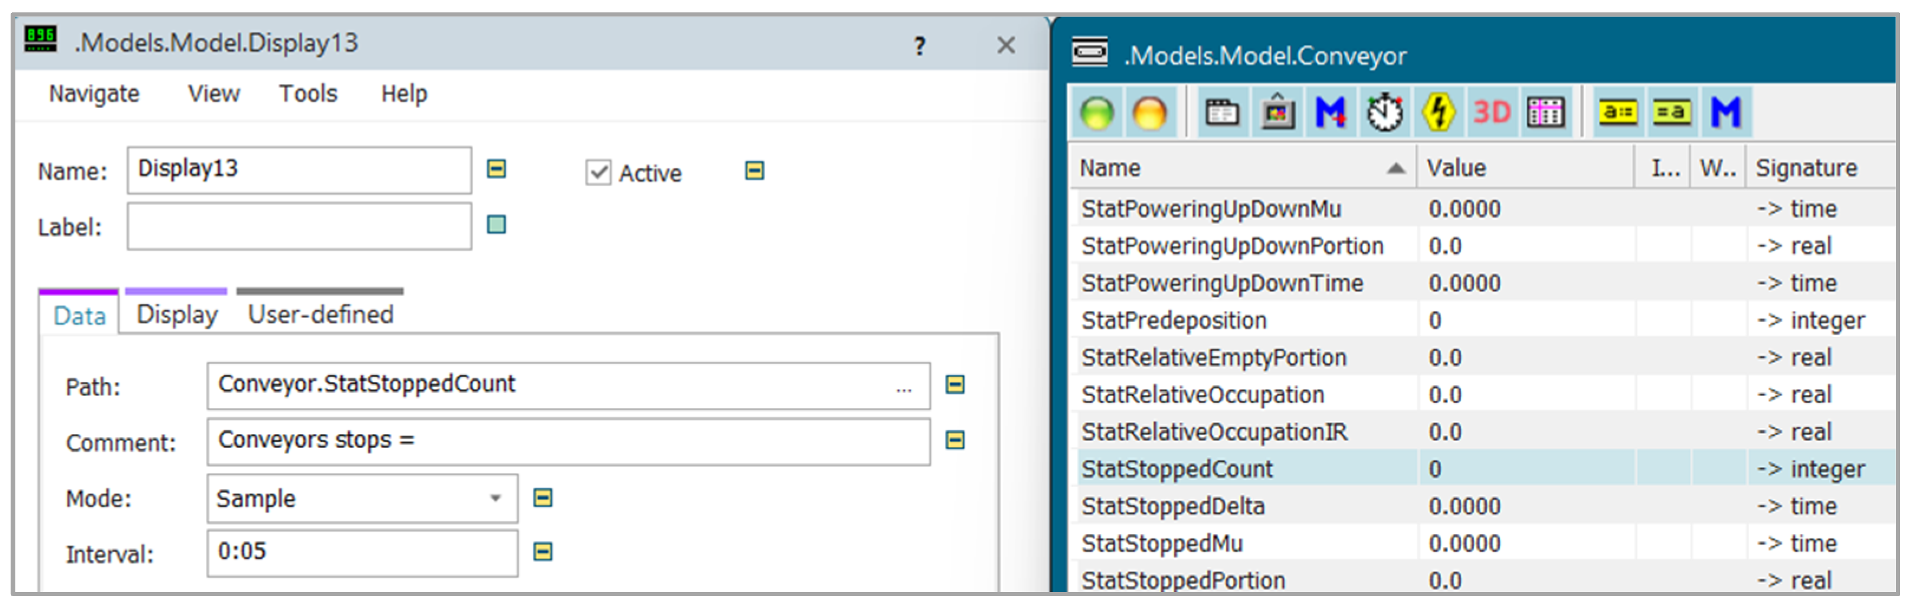
Task: Click into the Interval input field
Action: [x=362, y=553]
